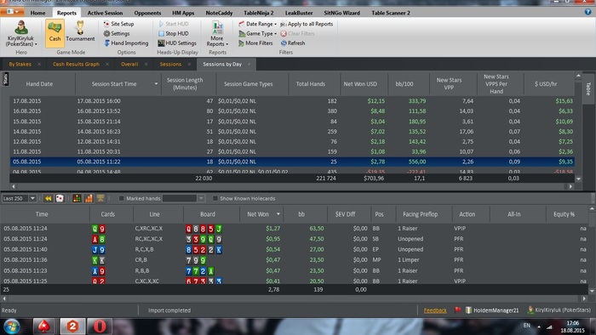Click the bar chart icon in hand toolbar
This screenshot has height=335, width=596.
point(89,198)
